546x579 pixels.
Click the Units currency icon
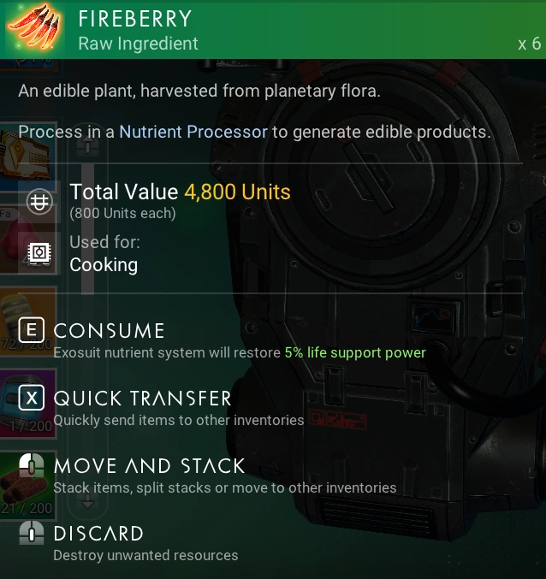pyautogui.click(x=39, y=201)
